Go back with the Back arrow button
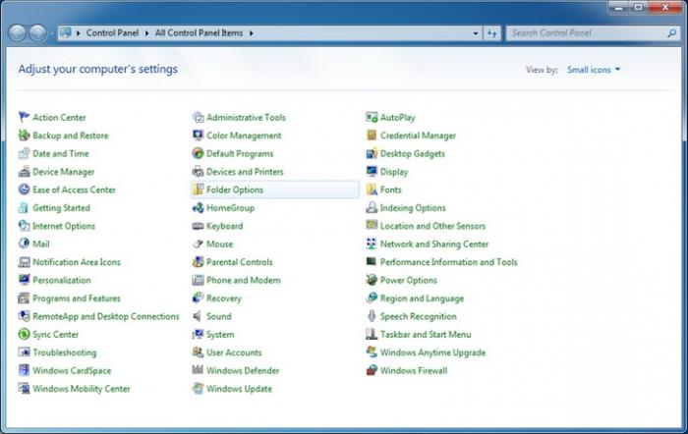 (17, 33)
